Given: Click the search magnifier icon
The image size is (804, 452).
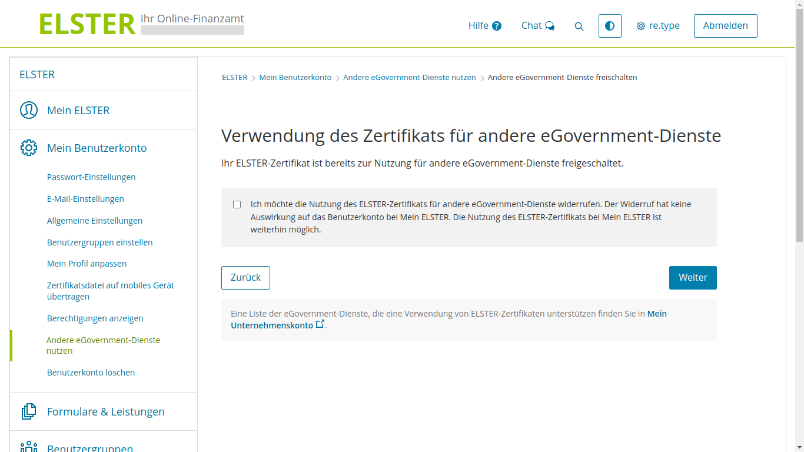Looking at the screenshot, I should click(579, 26).
